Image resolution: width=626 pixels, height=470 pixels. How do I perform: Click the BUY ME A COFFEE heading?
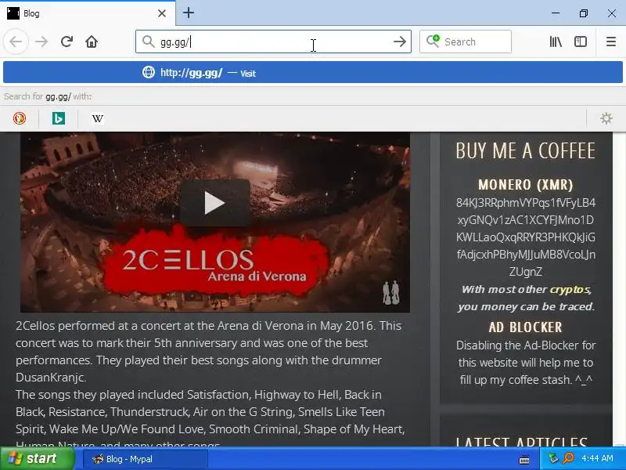coord(525,151)
